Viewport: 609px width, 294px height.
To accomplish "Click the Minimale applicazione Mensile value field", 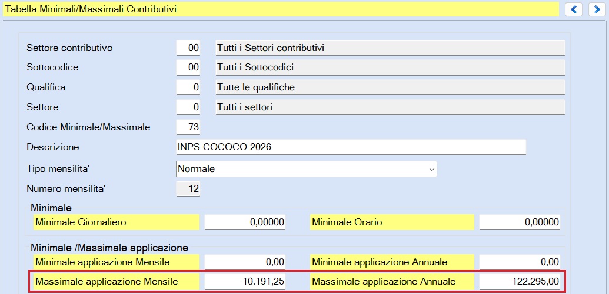I will point(245,262).
